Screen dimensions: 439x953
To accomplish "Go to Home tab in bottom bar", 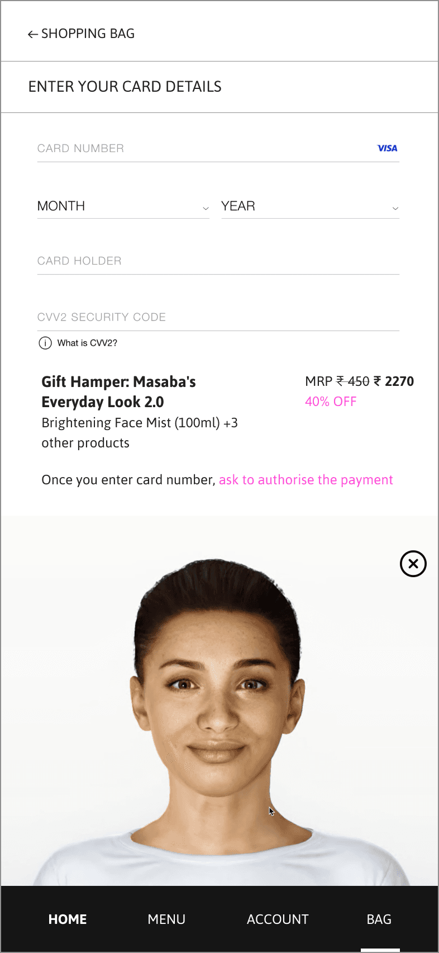I will [68, 919].
